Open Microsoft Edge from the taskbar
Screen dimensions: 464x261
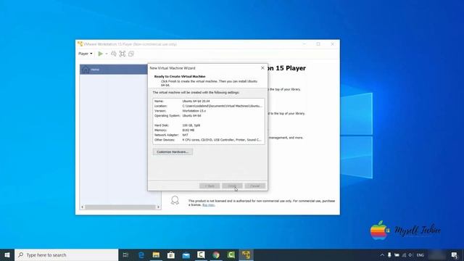pyautogui.click(x=141, y=254)
